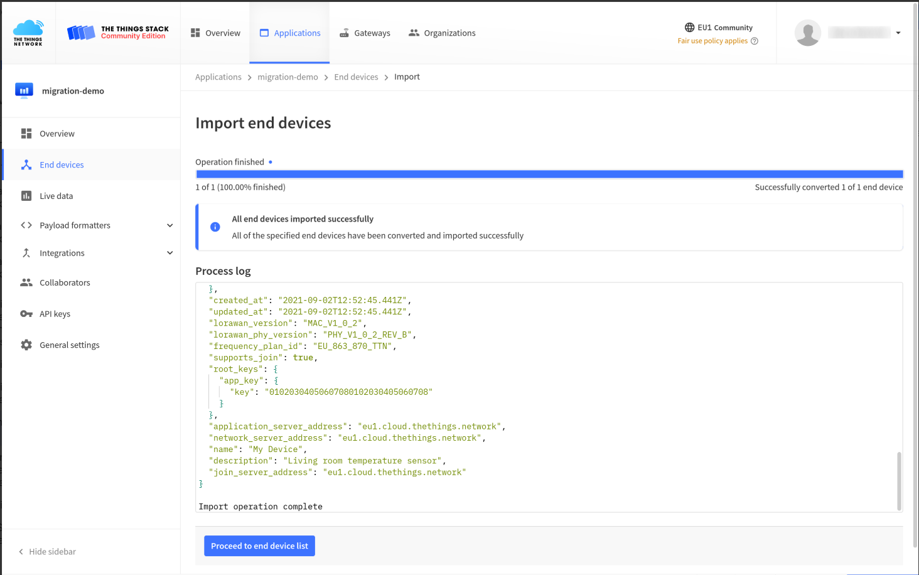Click the import progress bar

549,175
